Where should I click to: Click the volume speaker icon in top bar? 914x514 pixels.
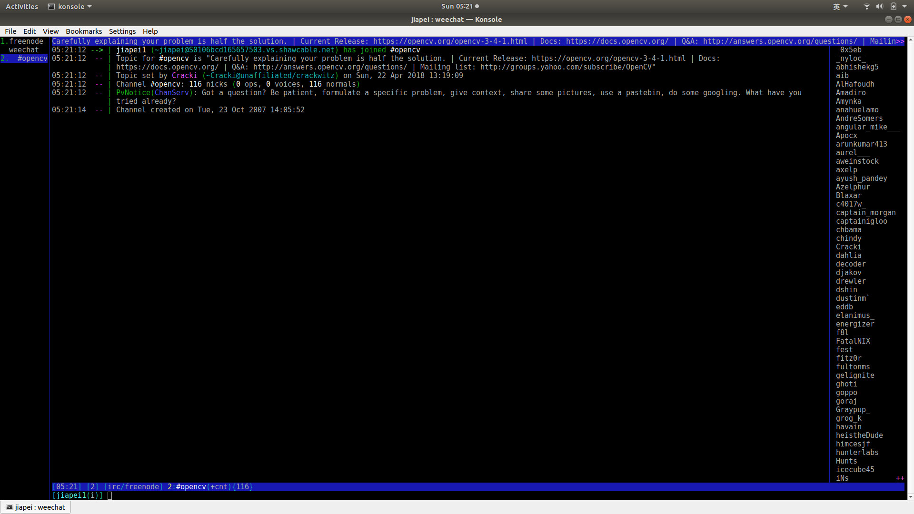coord(879,6)
